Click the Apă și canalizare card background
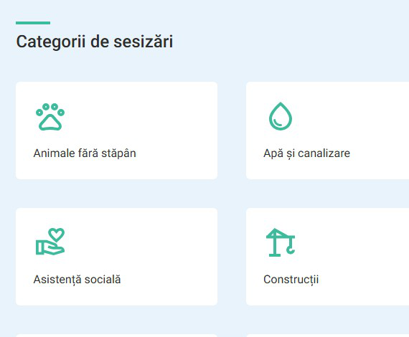409x337 pixels. pyautogui.click(x=328, y=130)
